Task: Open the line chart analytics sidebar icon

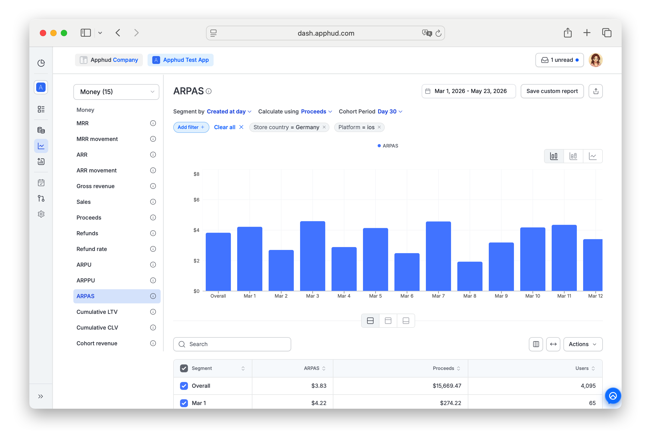Action: point(41,146)
